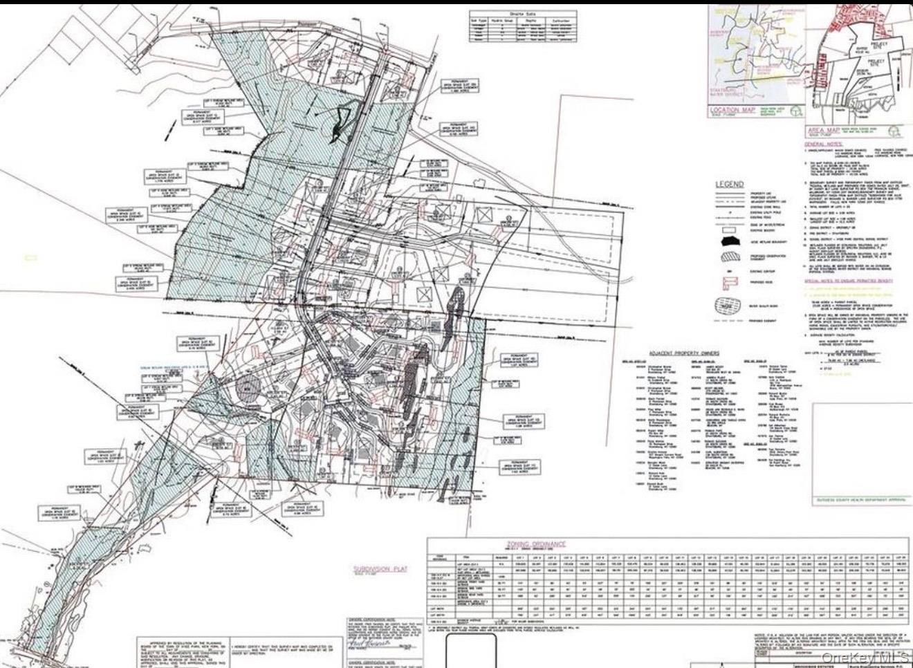Click the north arrow beside Area Map title
The width and height of the screenshot is (913, 668).
(x=894, y=131)
